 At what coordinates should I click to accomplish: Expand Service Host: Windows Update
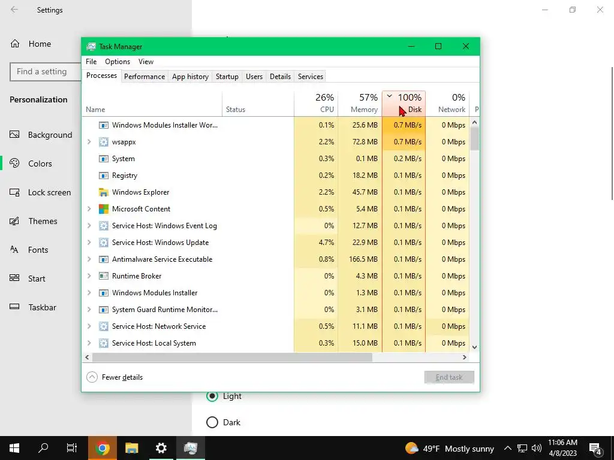89,243
